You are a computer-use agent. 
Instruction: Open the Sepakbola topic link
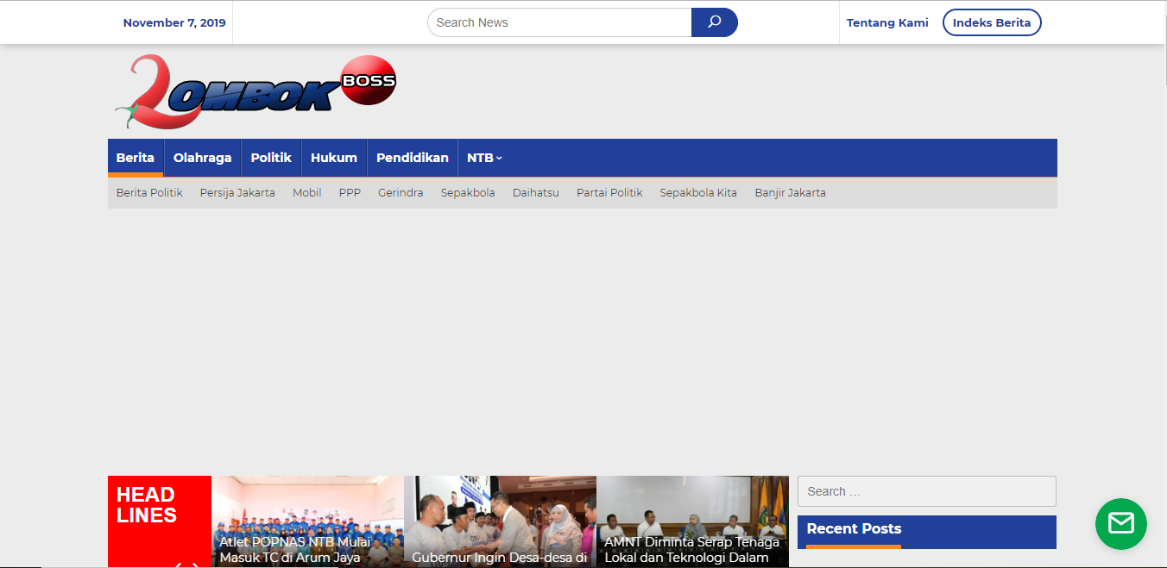click(468, 193)
